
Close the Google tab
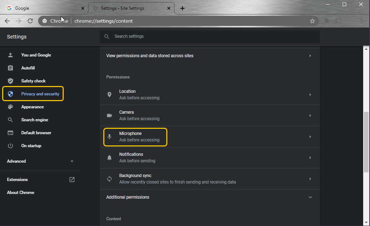[82, 8]
